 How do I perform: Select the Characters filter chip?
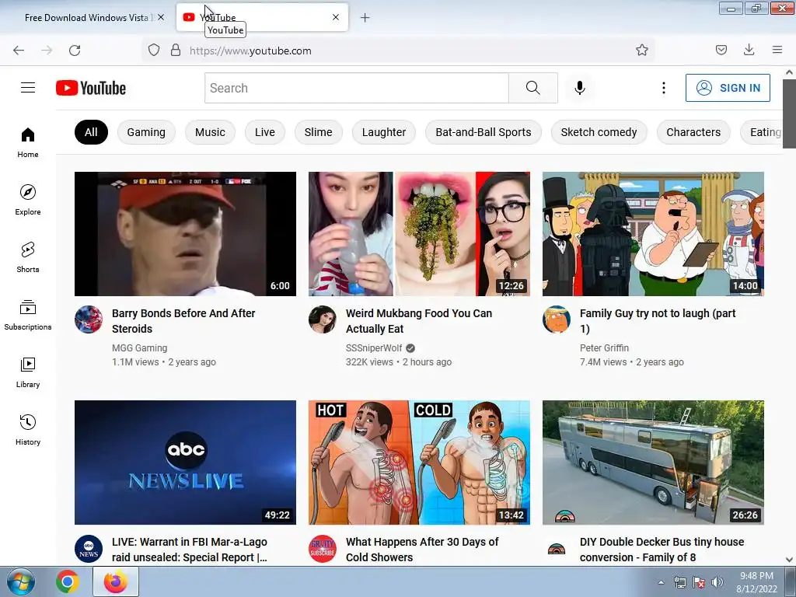tap(693, 132)
